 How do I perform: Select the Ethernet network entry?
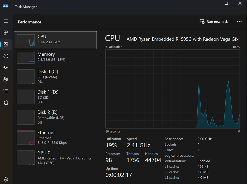coord(55,137)
